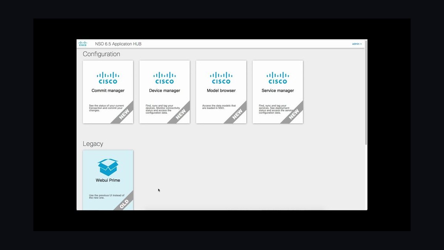Click the NEW ribbon on Commit manager card
This screenshot has width=444, height=250.
pos(124,114)
